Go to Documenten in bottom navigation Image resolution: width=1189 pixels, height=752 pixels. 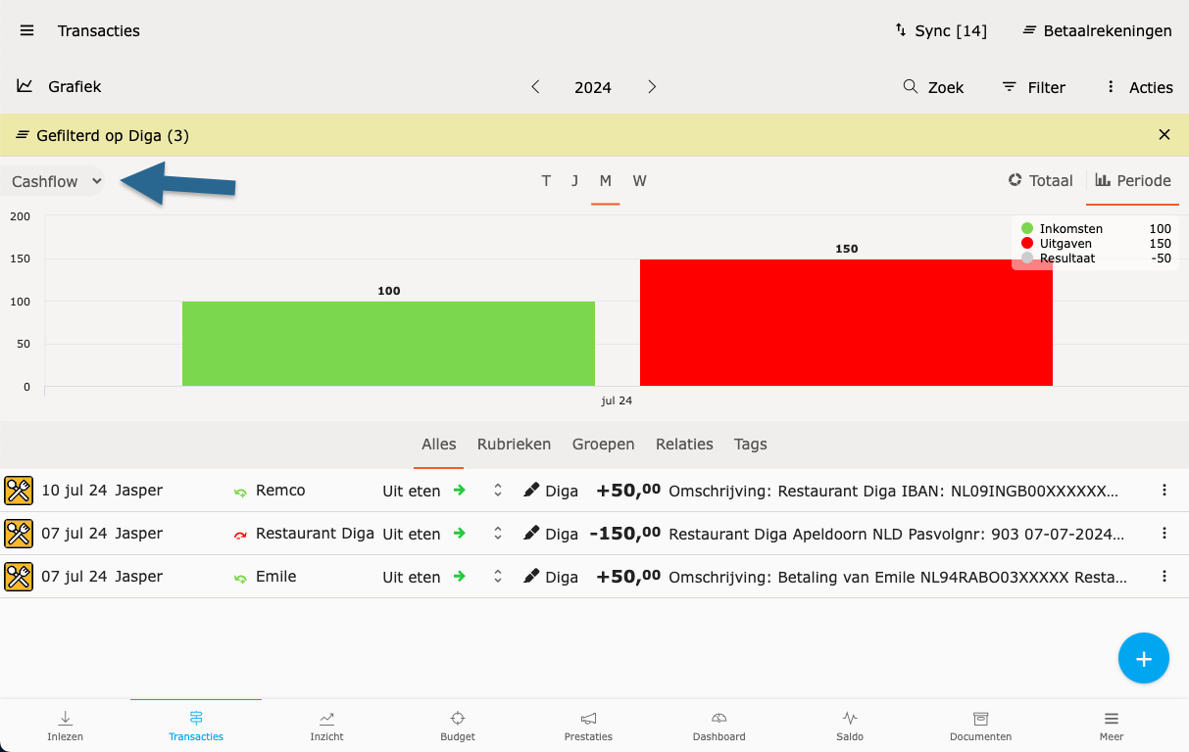[x=980, y=726]
